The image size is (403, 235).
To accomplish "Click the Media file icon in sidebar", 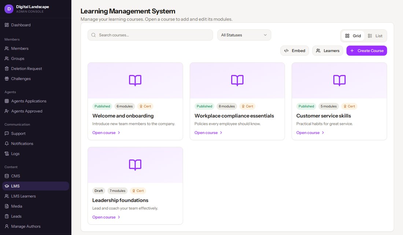I will point(7,206).
